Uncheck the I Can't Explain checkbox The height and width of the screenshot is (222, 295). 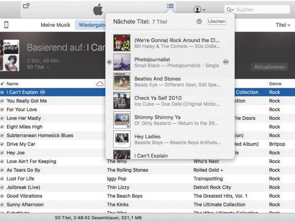click(2, 92)
